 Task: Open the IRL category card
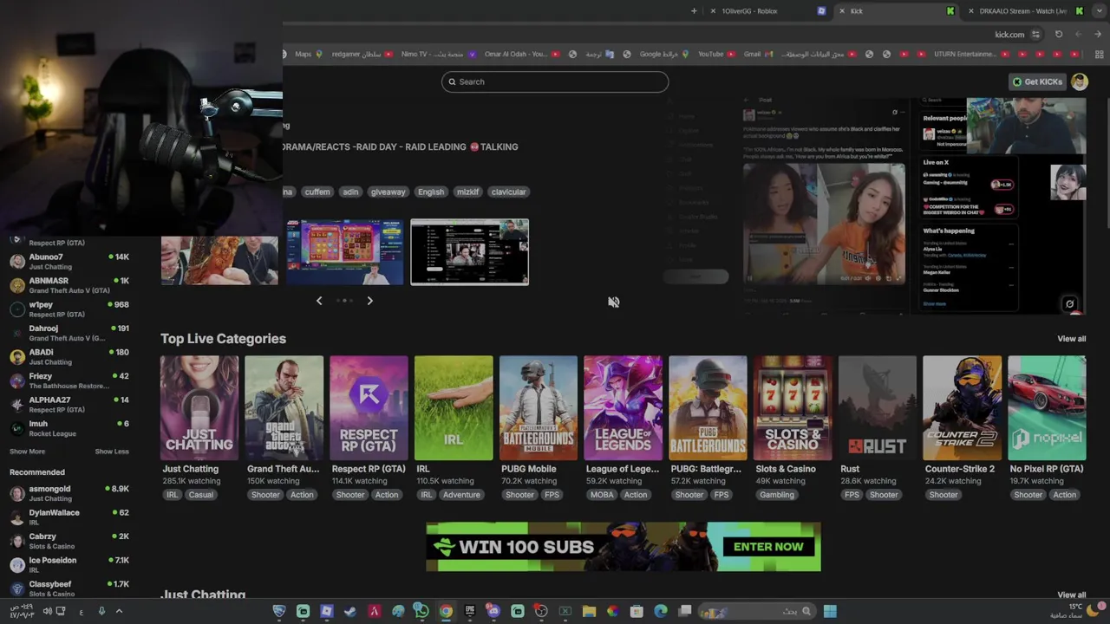pos(454,408)
